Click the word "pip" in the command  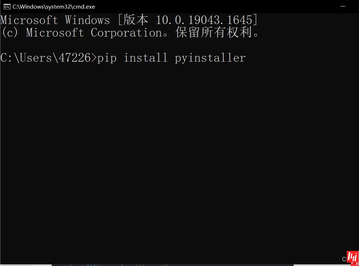(107, 58)
